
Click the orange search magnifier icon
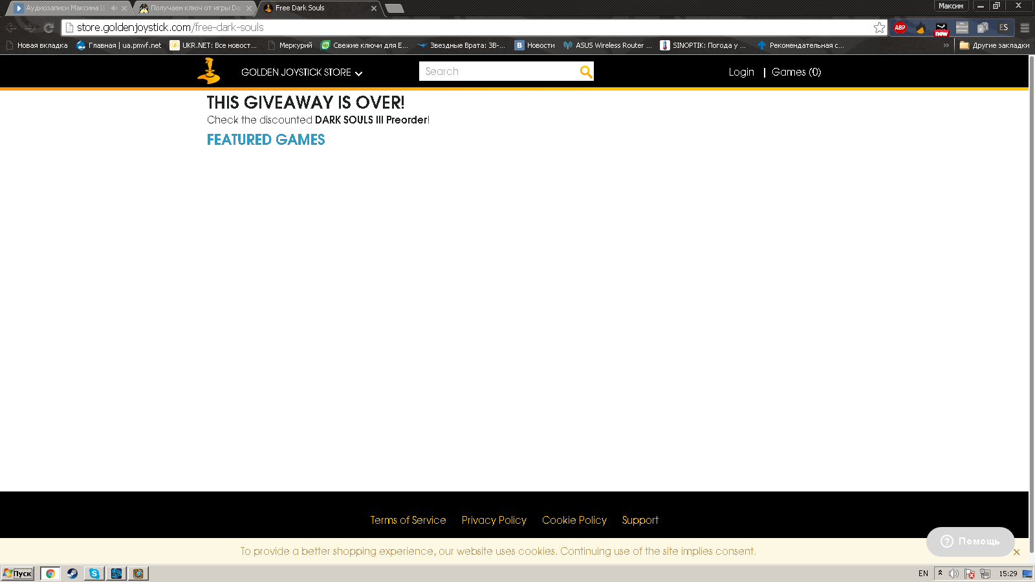coord(586,71)
